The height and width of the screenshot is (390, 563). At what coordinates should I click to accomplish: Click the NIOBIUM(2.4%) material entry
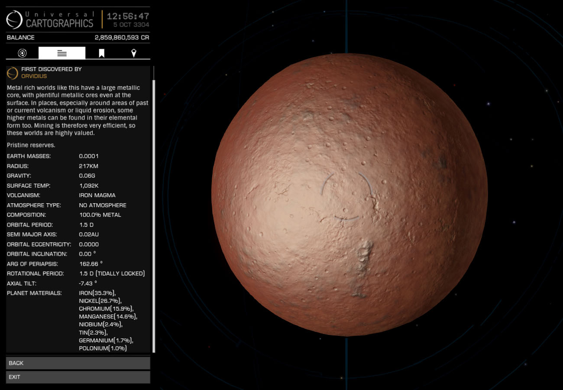point(100,324)
